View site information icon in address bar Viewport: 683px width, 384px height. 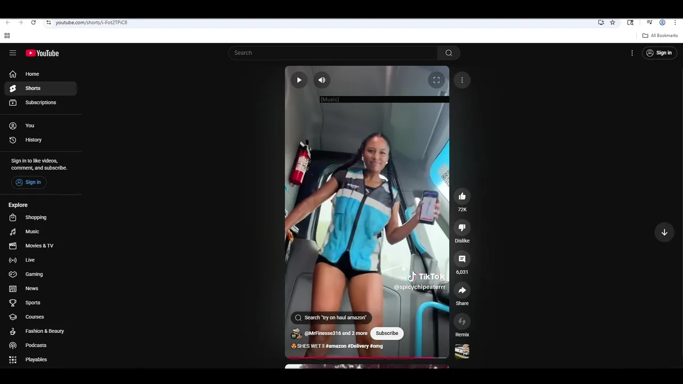click(49, 22)
